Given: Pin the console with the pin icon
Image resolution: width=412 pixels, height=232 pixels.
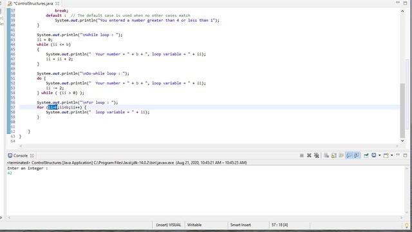Looking at the screenshot, I should pyautogui.click(x=366, y=155).
